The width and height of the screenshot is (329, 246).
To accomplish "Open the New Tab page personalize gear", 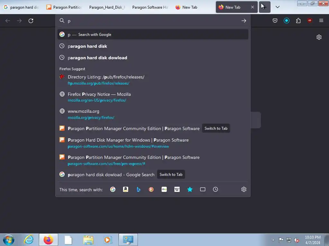I will point(319,37).
